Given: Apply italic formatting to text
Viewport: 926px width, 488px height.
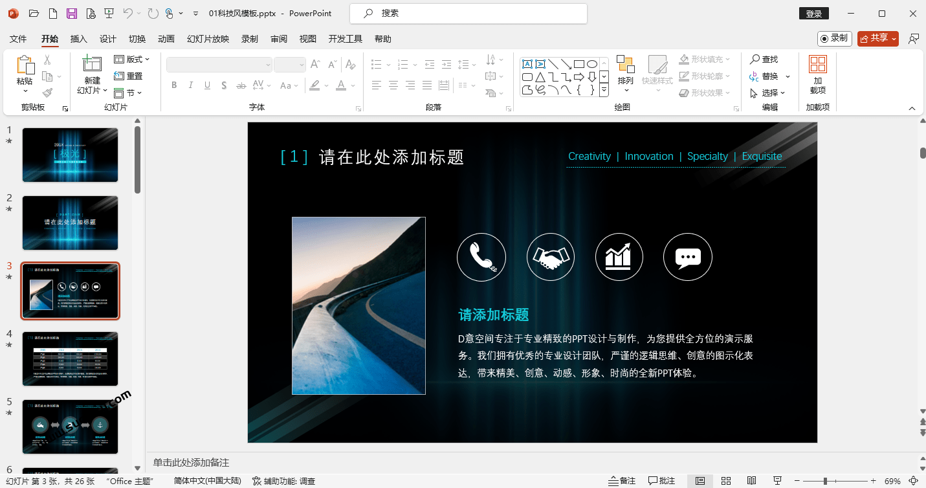Looking at the screenshot, I should coord(190,85).
